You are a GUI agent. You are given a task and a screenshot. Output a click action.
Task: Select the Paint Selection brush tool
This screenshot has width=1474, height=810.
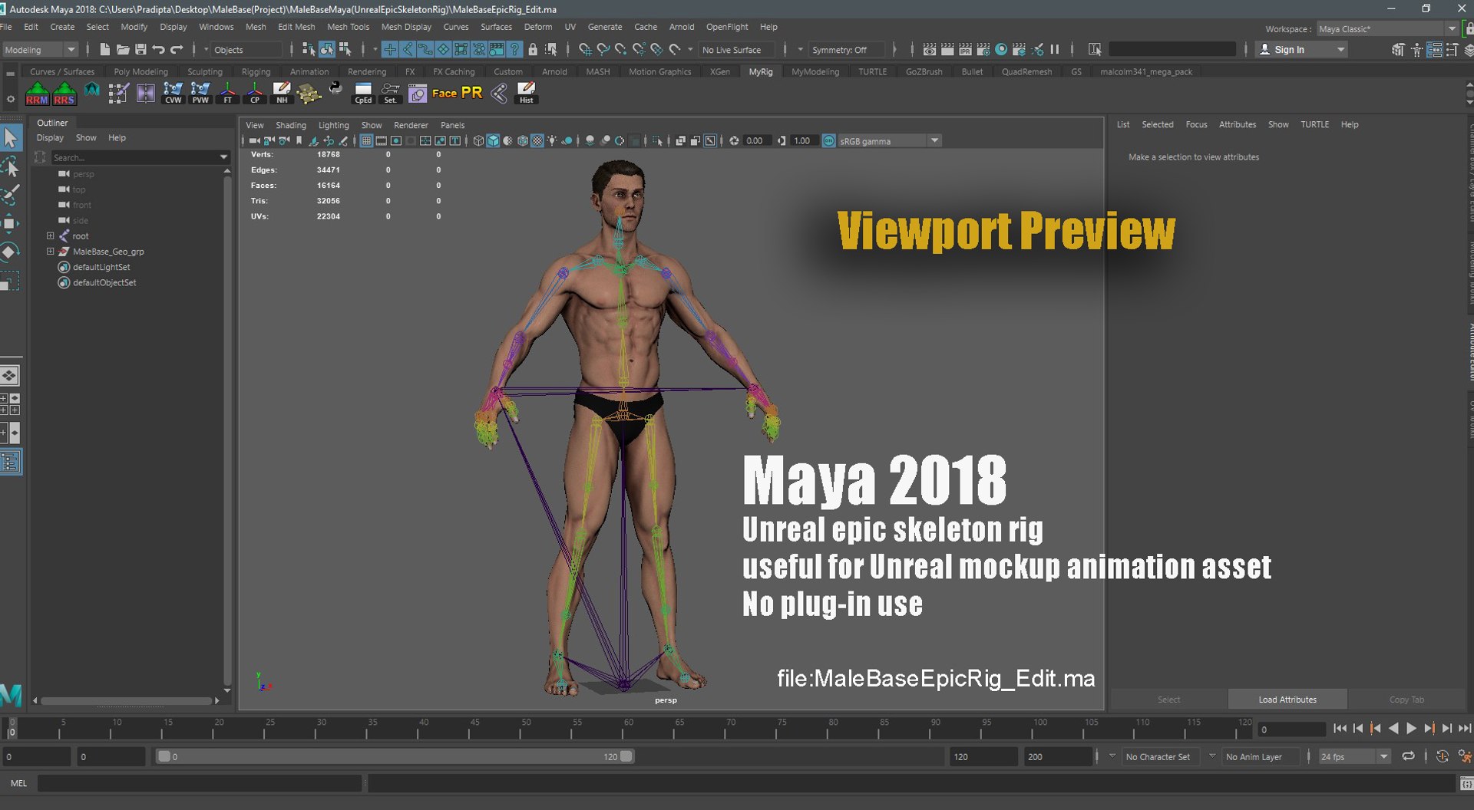(11, 195)
